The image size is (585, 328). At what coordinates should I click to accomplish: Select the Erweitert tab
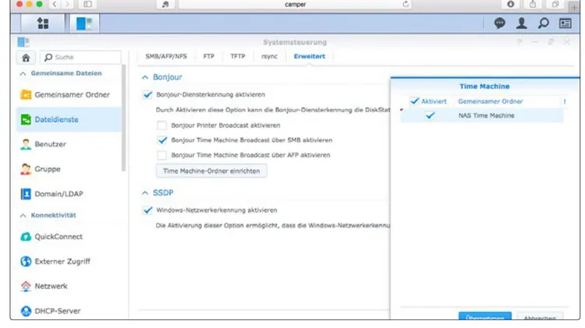click(310, 56)
